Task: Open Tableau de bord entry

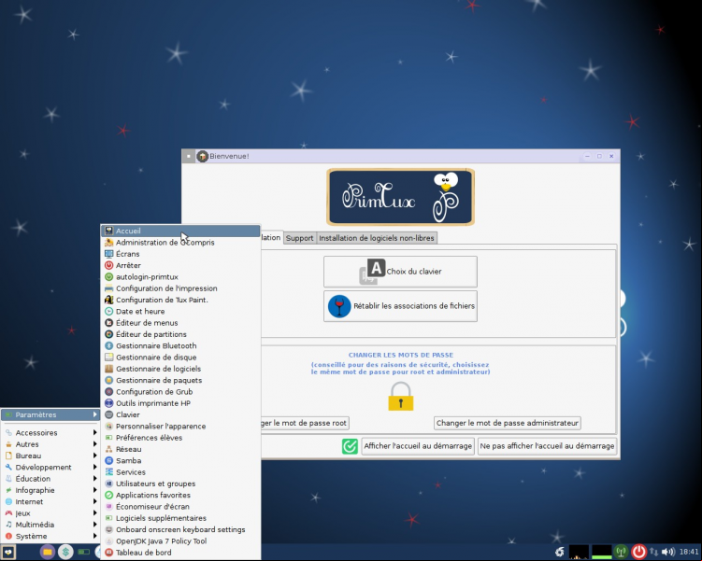Action: pos(180,553)
